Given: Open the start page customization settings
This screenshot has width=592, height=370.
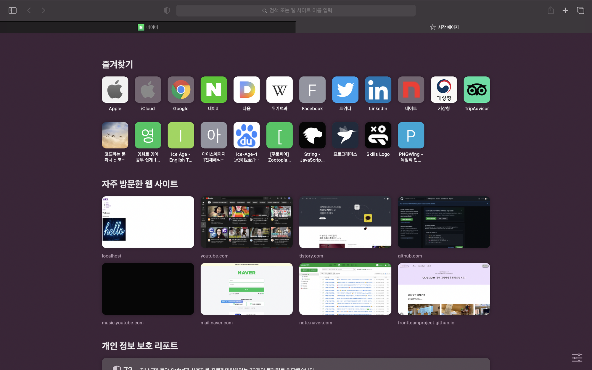Looking at the screenshot, I should (x=577, y=358).
